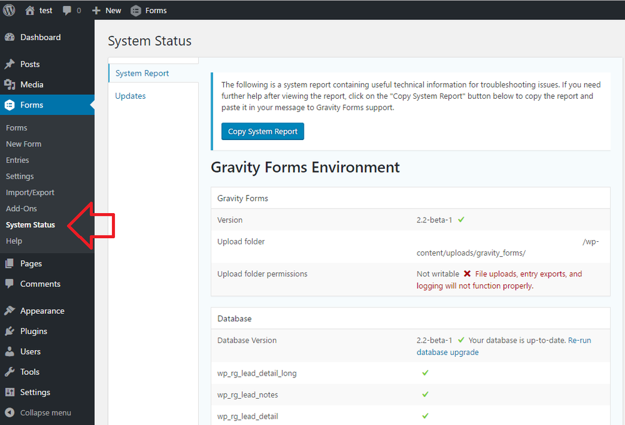Click the Posts pushpin icon
Screen dimensions: 625x425
pyautogui.click(x=9, y=64)
